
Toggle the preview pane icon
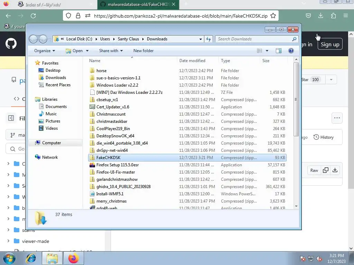[x=279, y=51]
